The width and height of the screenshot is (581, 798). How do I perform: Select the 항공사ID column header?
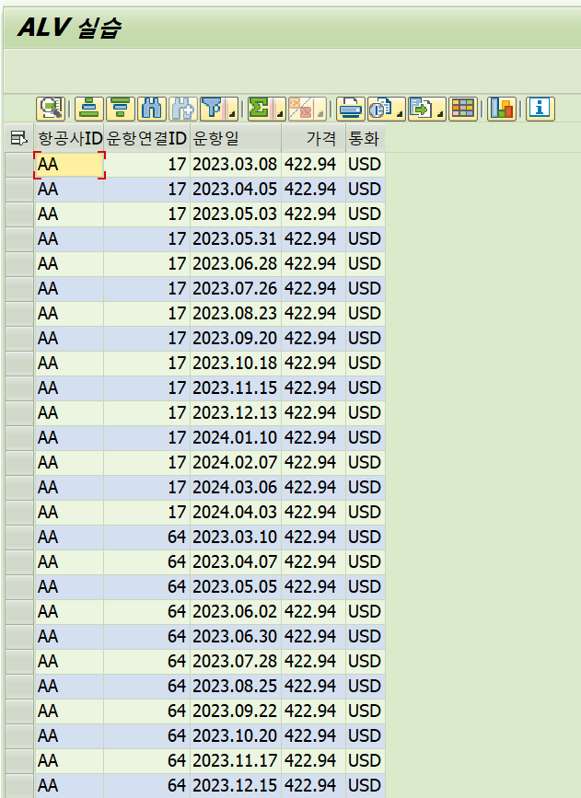click(69, 138)
